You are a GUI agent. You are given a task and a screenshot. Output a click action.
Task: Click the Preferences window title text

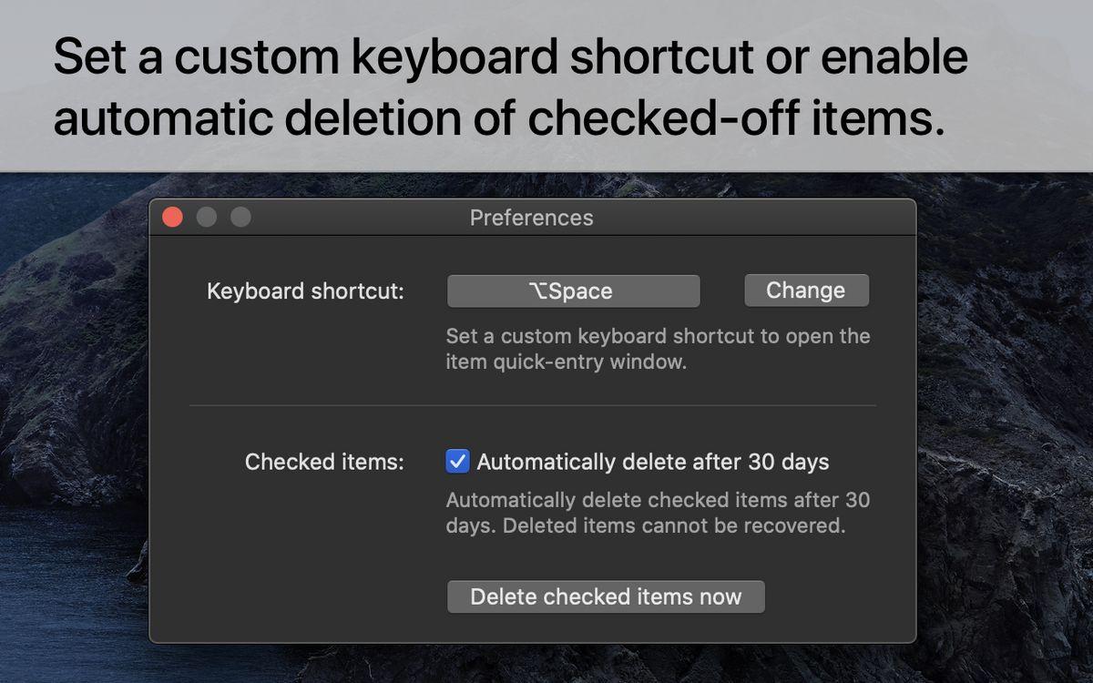(531, 218)
